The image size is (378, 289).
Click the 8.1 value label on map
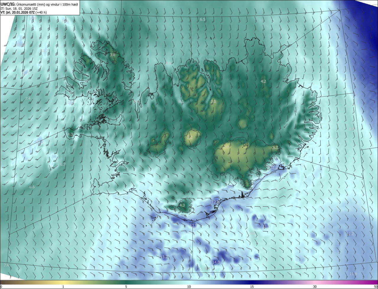pos(181,101)
